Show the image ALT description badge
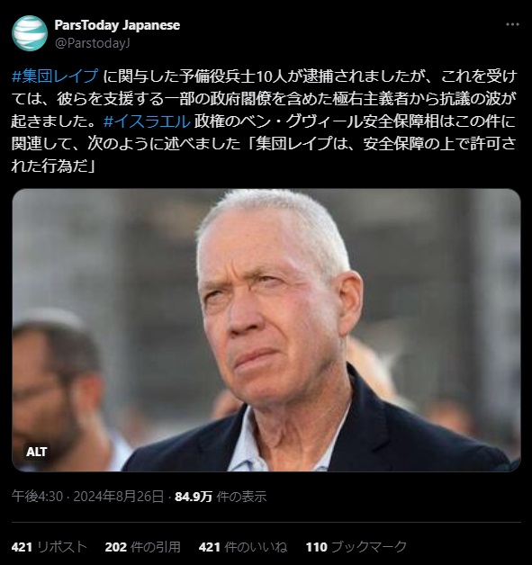 pyautogui.click(x=36, y=452)
